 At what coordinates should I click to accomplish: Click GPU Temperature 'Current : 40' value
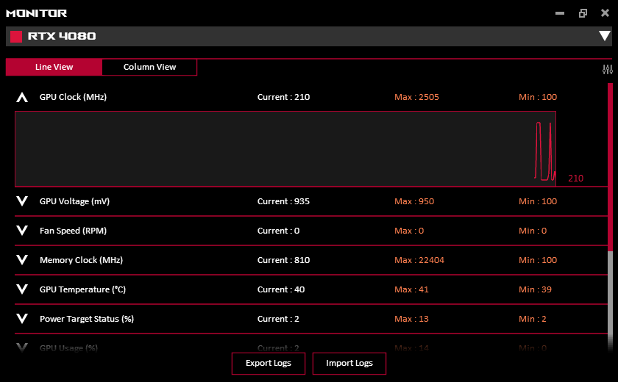(281, 289)
